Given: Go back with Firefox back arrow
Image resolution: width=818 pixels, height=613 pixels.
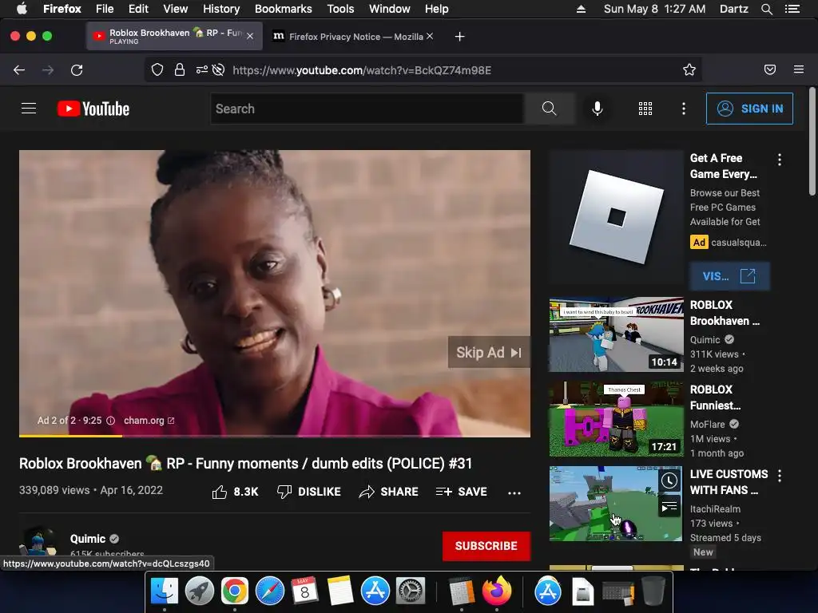Looking at the screenshot, I should point(19,70).
